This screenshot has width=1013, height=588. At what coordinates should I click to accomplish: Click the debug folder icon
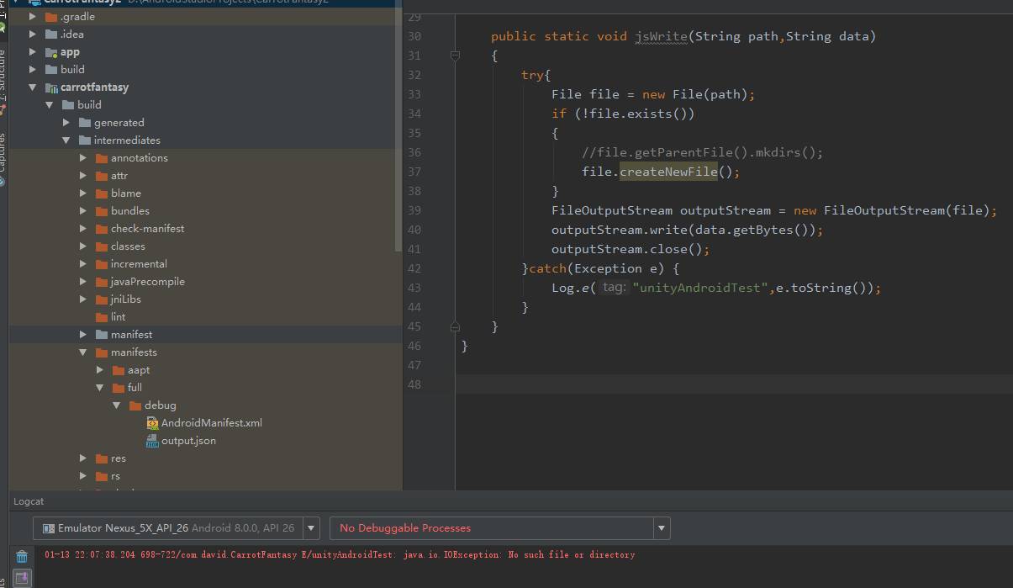135,405
